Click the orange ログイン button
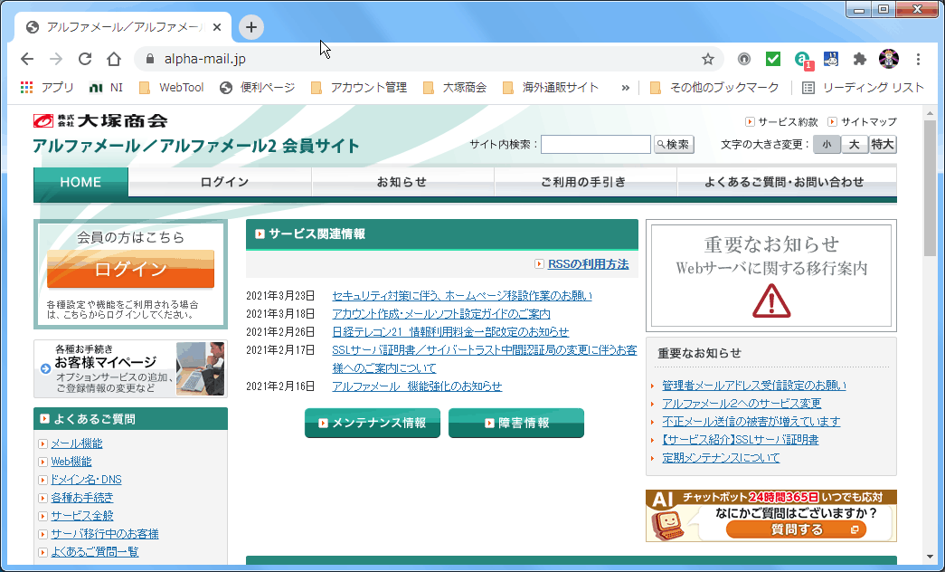945x572 pixels. pos(131,269)
